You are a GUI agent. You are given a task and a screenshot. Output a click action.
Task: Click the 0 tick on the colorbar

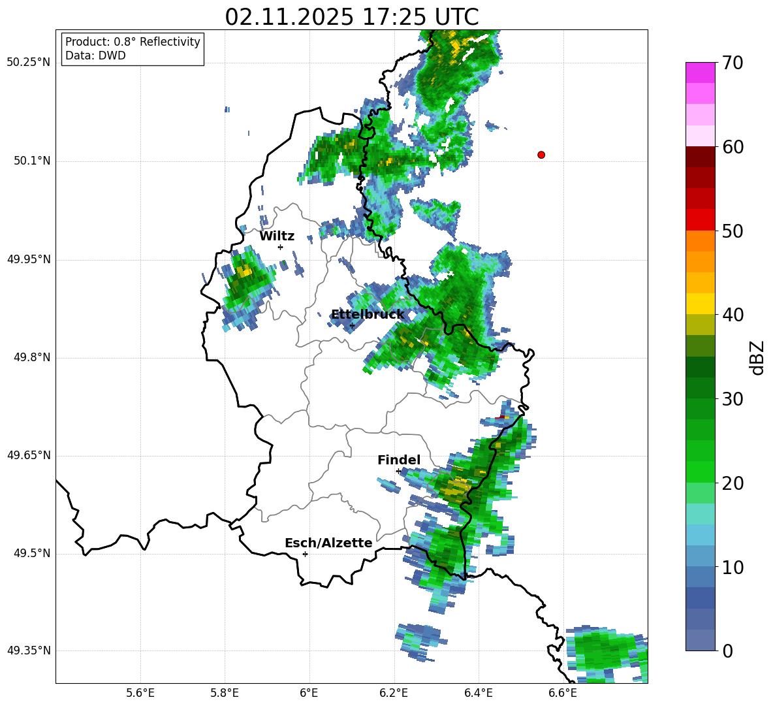(x=727, y=650)
